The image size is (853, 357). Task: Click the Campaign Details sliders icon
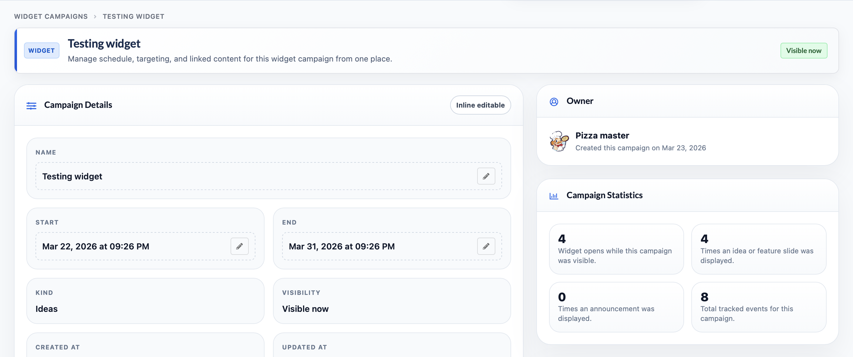point(32,105)
